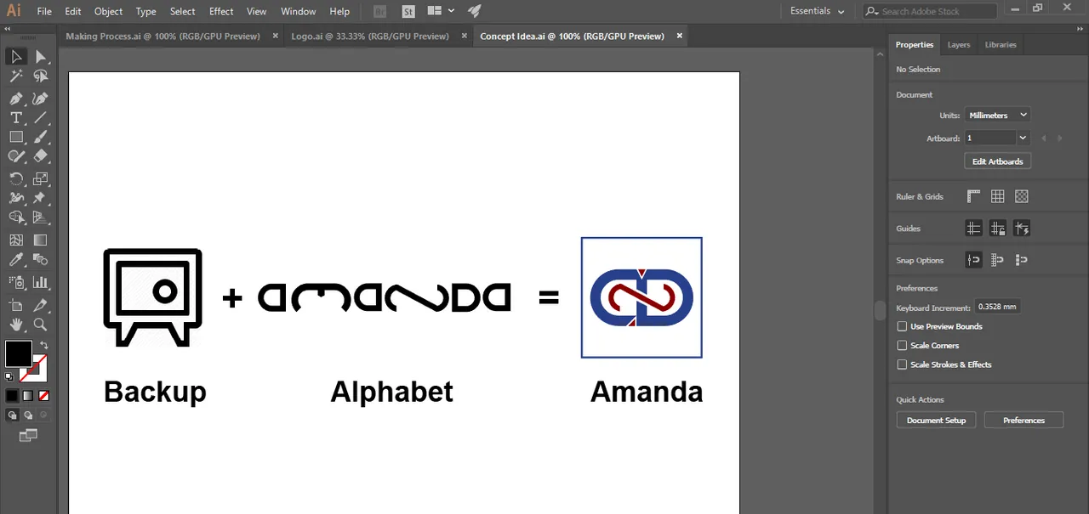This screenshot has height=514, width=1089.
Task: Switch to the Libraries panel tab
Action: 1001,45
